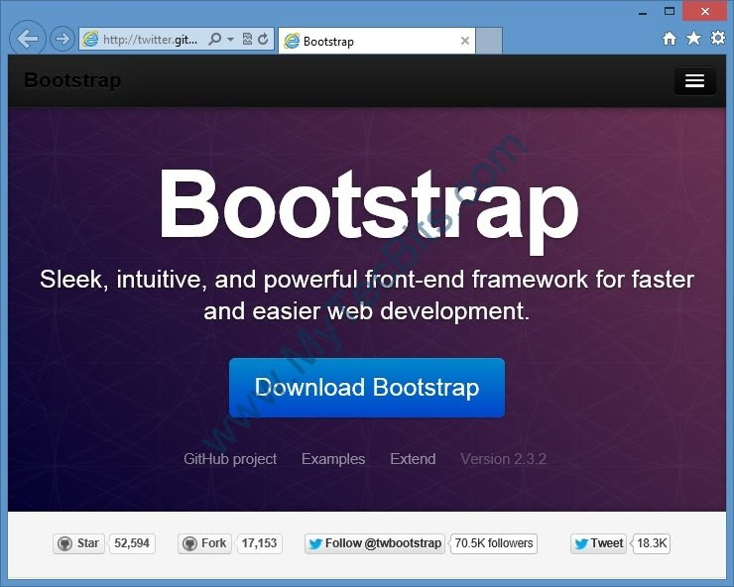This screenshot has height=587, width=734.
Task: Expand the collapsed navbar hamburger menu
Action: tap(694, 81)
